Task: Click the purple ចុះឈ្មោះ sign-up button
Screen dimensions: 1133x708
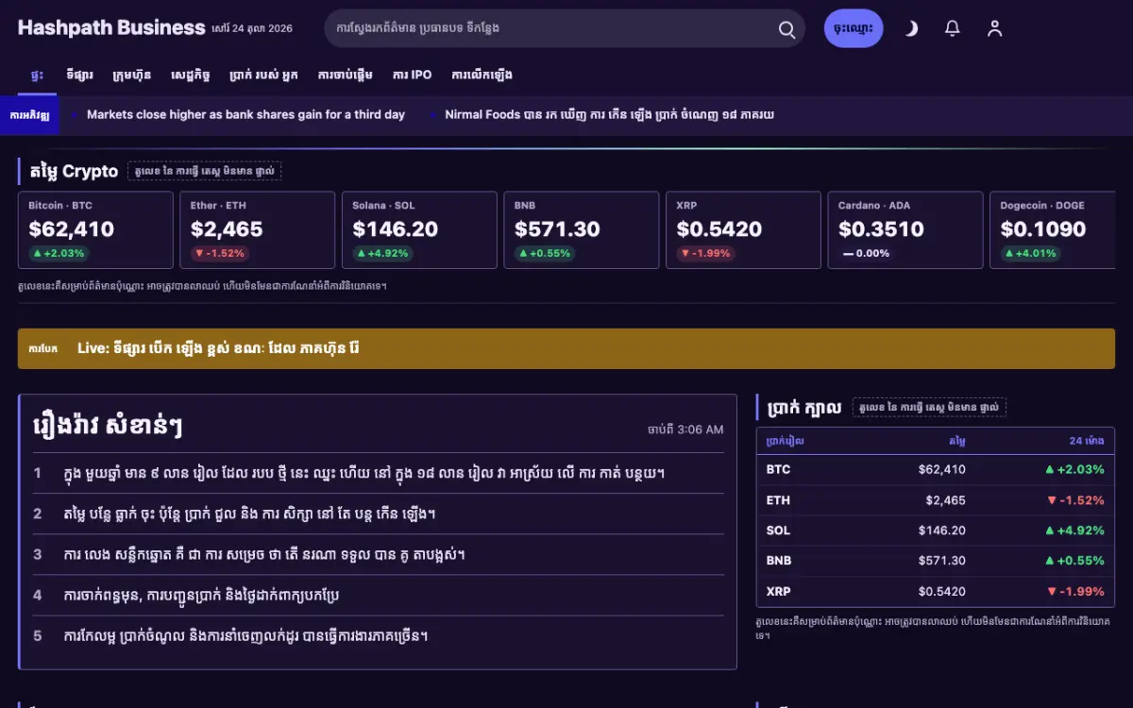Action: pos(854,28)
